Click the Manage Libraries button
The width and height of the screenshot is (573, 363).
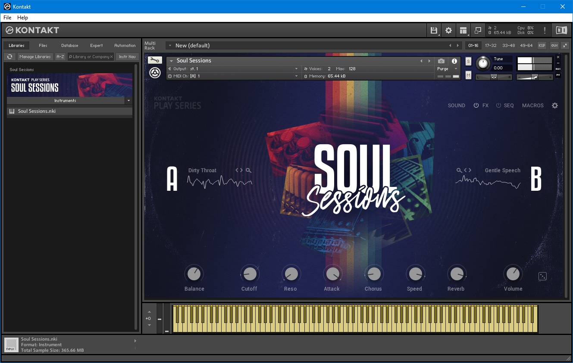pyautogui.click(x=35, y=57)
